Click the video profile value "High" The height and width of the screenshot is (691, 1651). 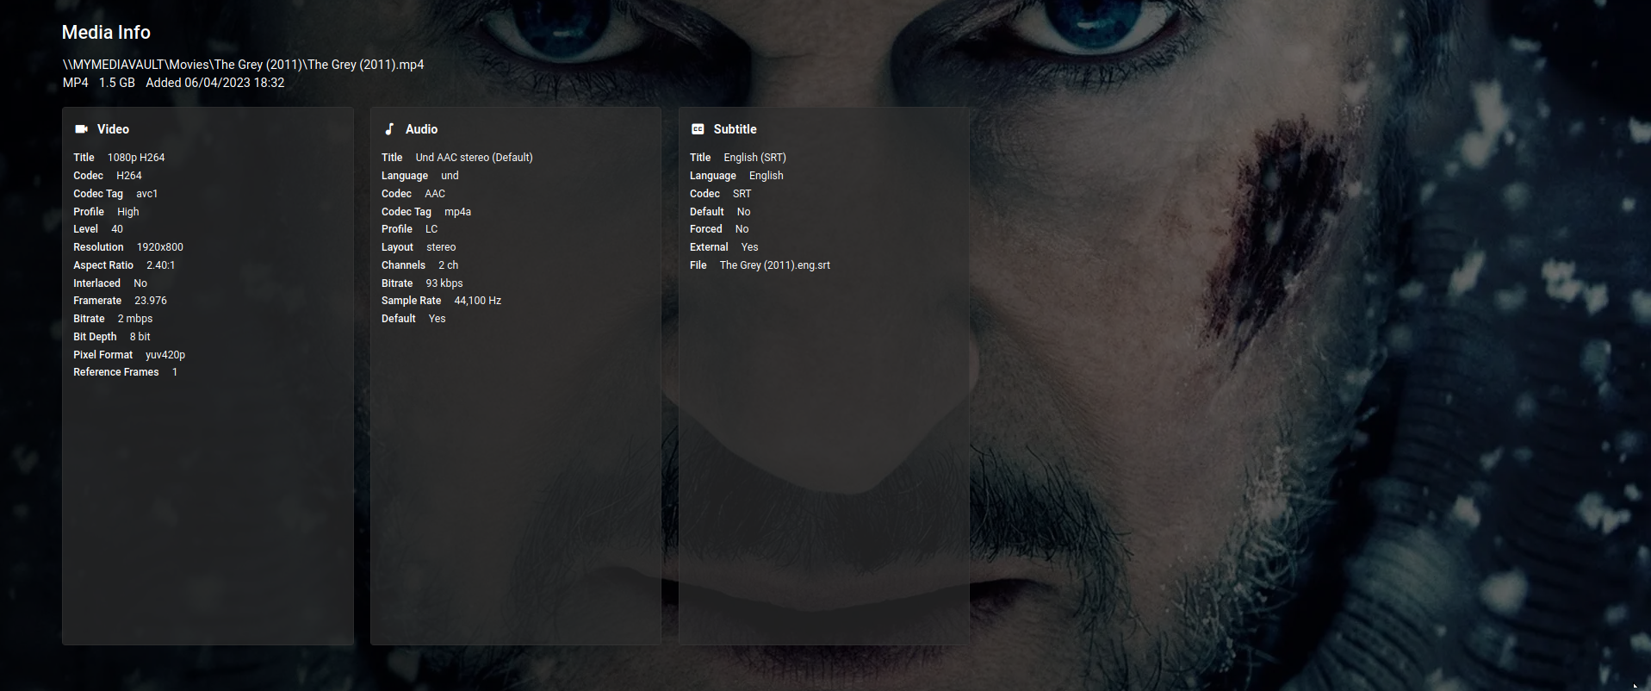point(128,212)
